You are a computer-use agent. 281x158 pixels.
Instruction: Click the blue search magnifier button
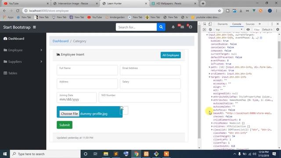point(161,27)
